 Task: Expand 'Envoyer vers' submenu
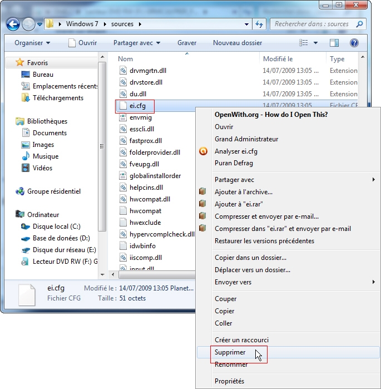tap(373, 282)
